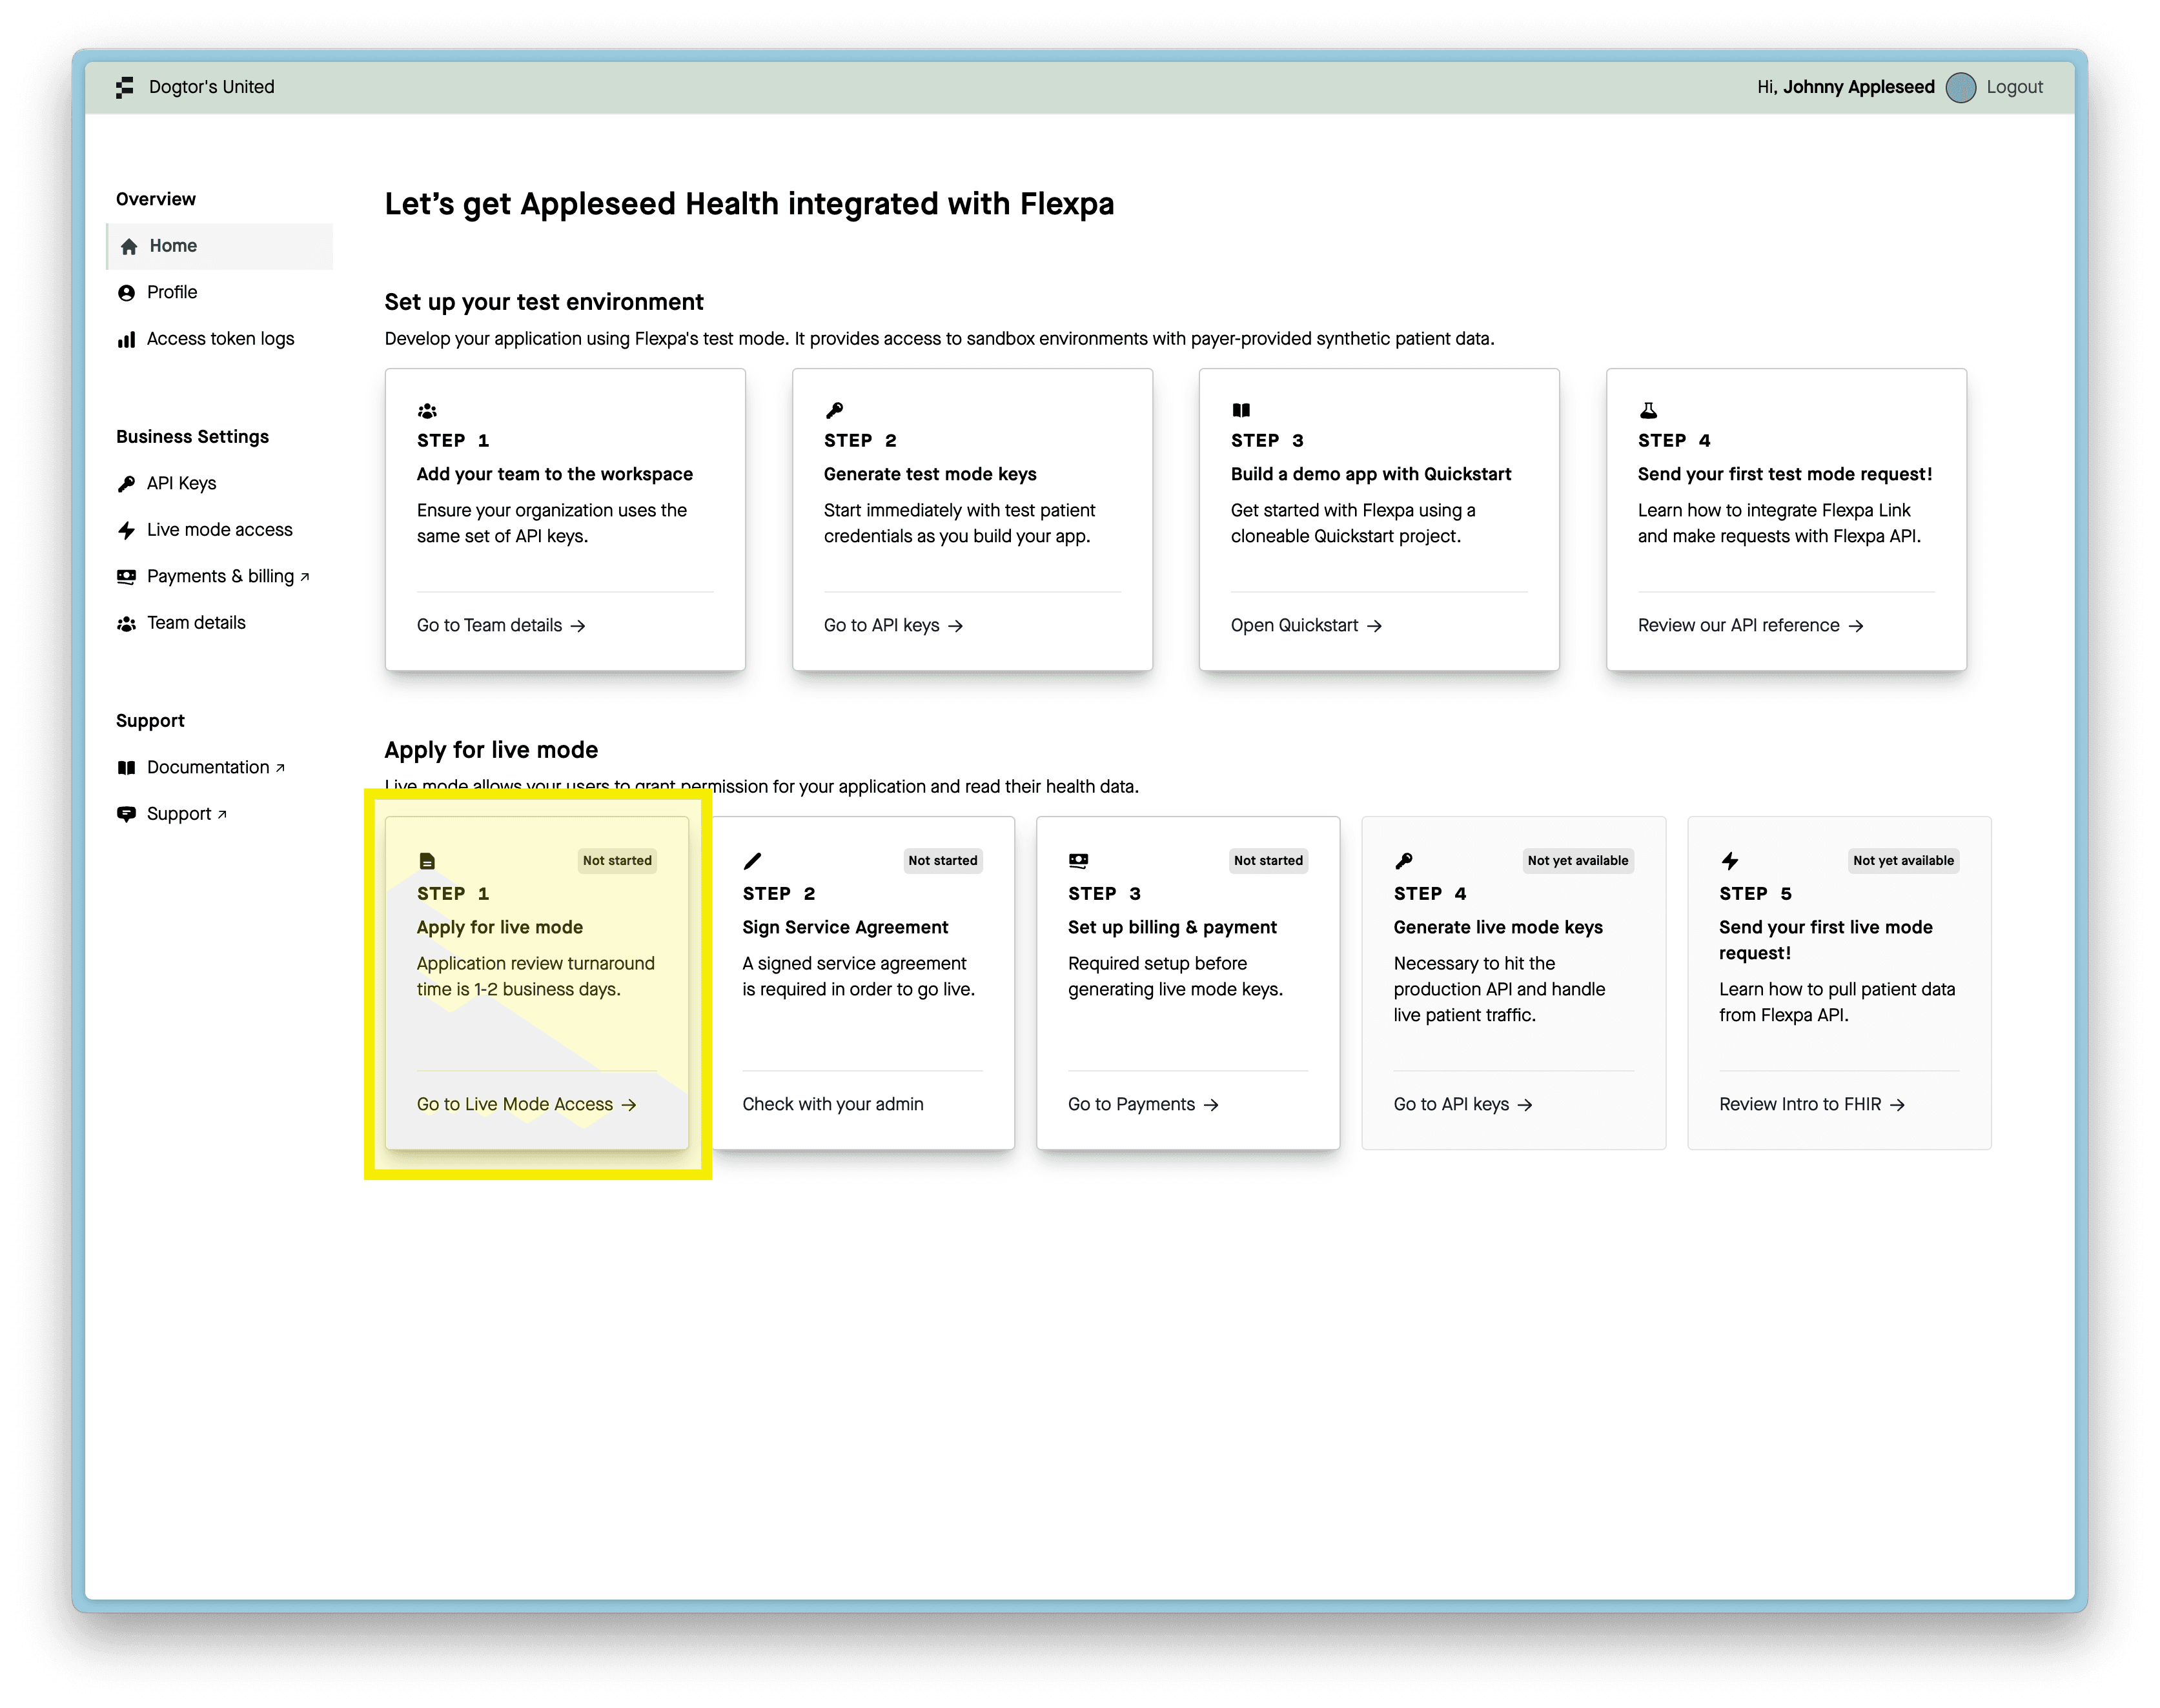Click the Payments & billing money icon
2160x1708 pixels.
click(x=126, y=577)
